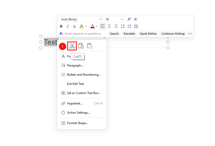Viewport: 215px width, 146px height.
Task: Open the Hyperlink... menu item
Action: point(82,103)
